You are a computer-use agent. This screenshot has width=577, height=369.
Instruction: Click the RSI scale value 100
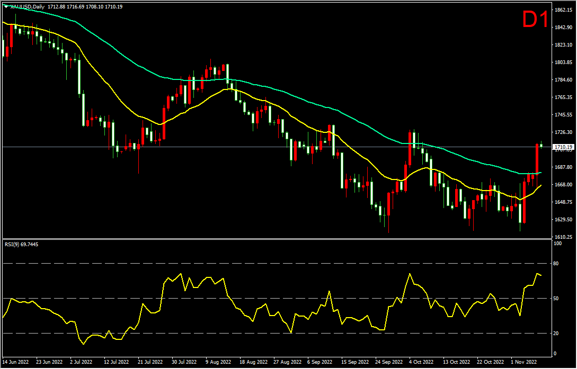coord(559,244)
